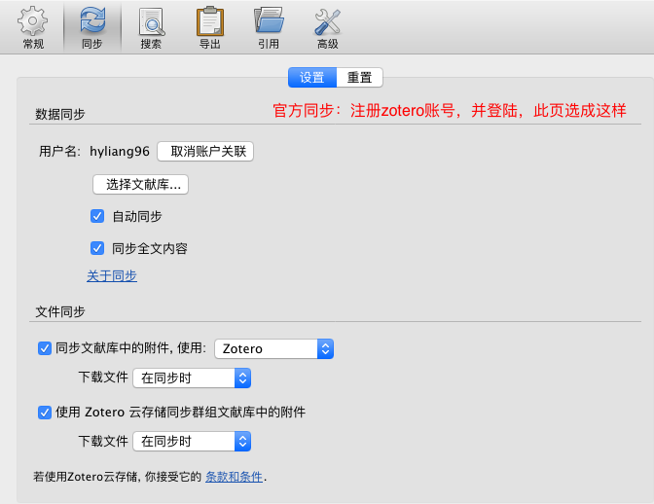
Task: Open the 常规 (General) preferences pane
Action: point(32,27)
